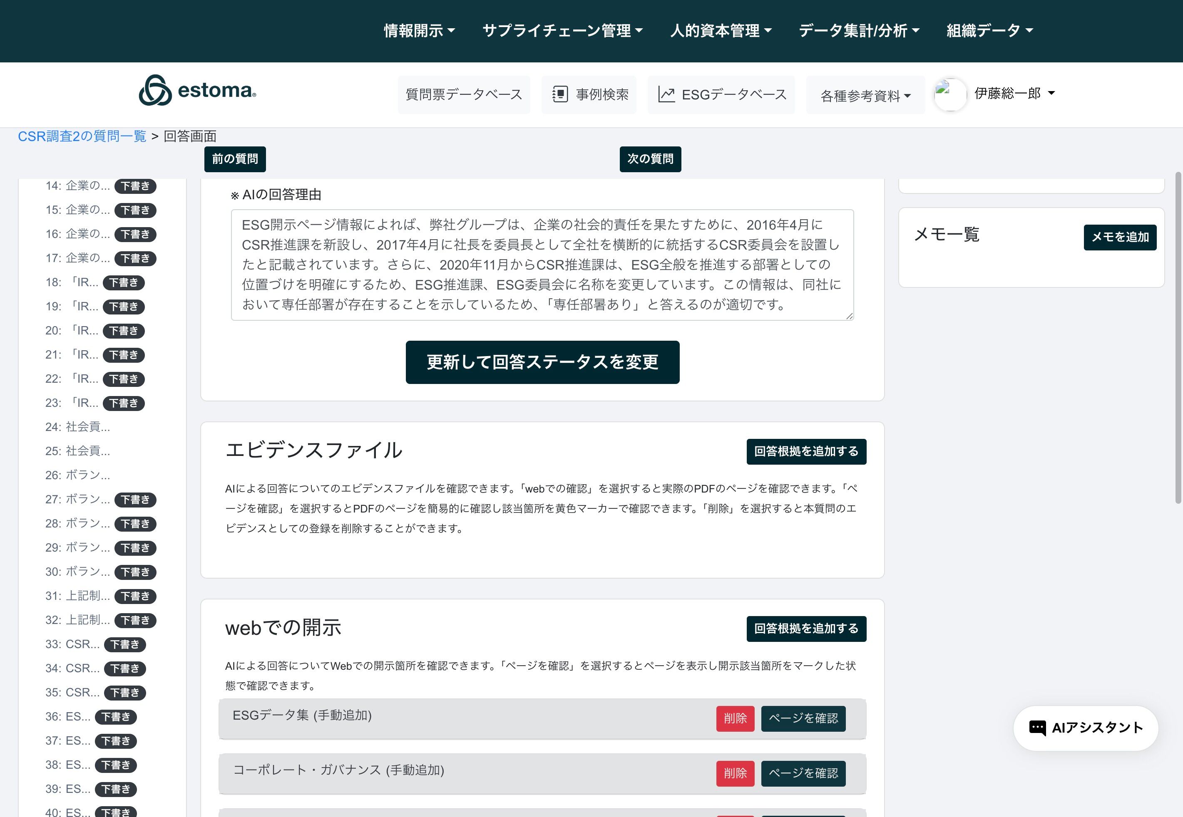This screenshot has height=817, width=1183.
Task: Go to CSR調査2の質問一覧 breadcrumb link
Action: click(x=82, y=136)
